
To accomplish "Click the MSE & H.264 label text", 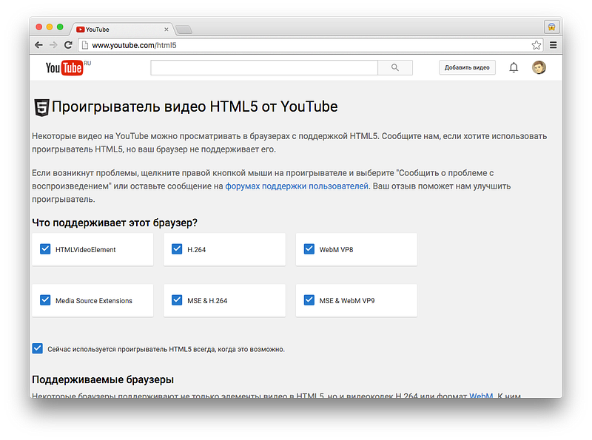I will point(207,301).
